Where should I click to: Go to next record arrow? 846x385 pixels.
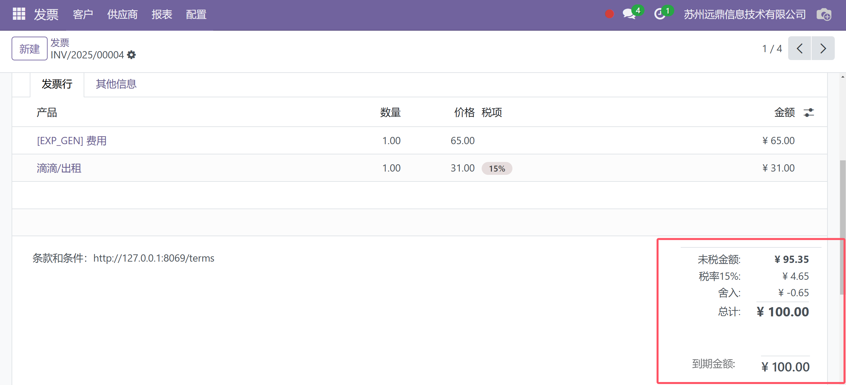pos(823,48)
